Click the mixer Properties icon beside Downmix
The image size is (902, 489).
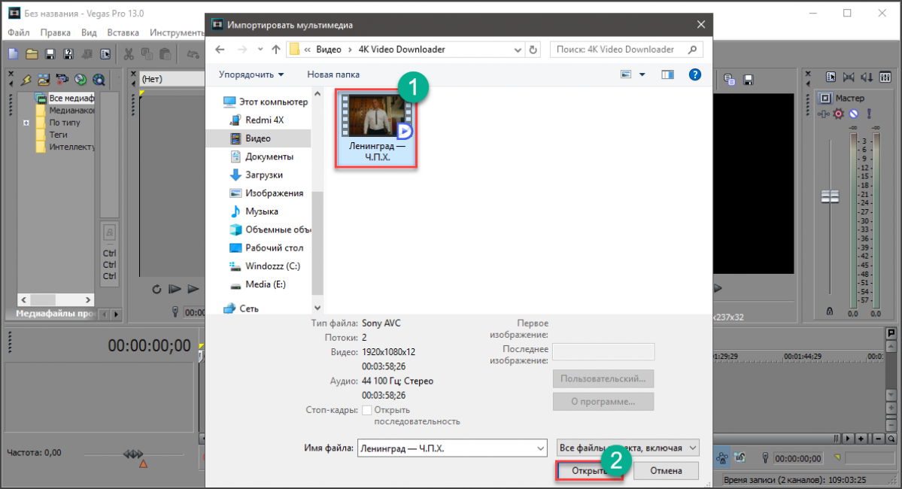[830, 77]
